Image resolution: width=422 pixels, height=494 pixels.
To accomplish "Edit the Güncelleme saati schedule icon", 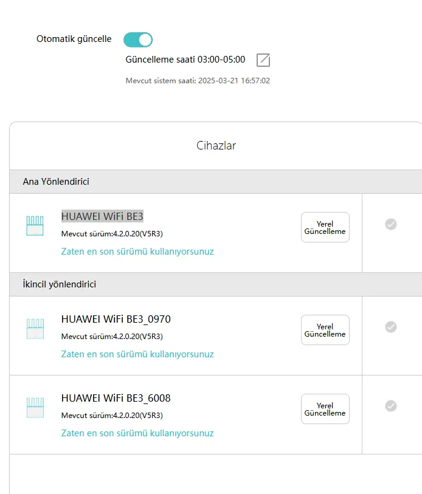I will pos(263,60).
